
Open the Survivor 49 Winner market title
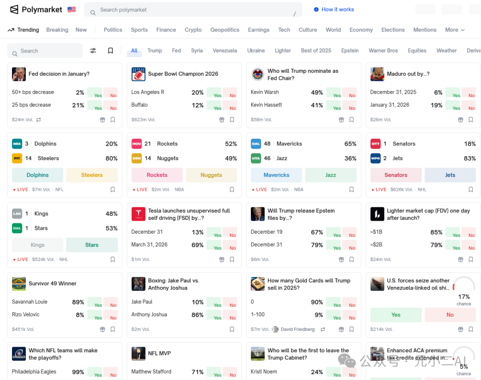pos(53,284)
